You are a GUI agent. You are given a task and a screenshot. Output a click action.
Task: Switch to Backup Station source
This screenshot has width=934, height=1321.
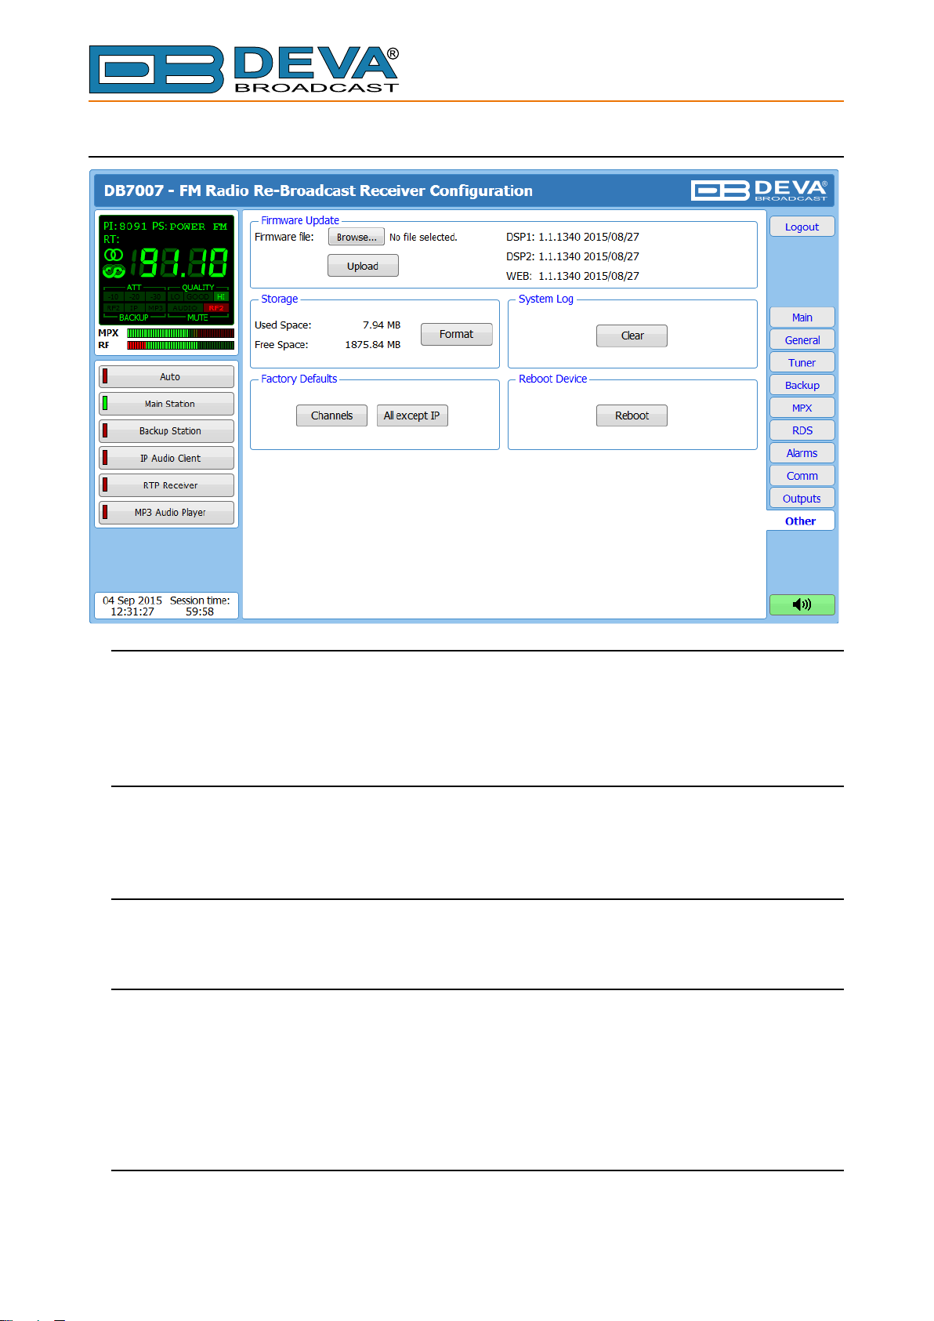pos(166,431)
